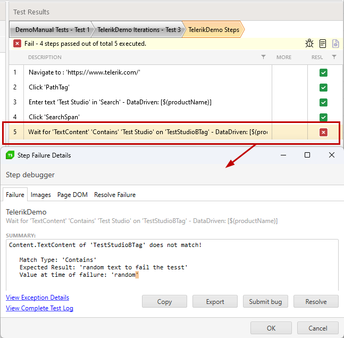Image resolution: width=344 pixels, height=338 pixels.
Task: Click the 'Expected Result' line in summary
Action: (x=103, y=267)
